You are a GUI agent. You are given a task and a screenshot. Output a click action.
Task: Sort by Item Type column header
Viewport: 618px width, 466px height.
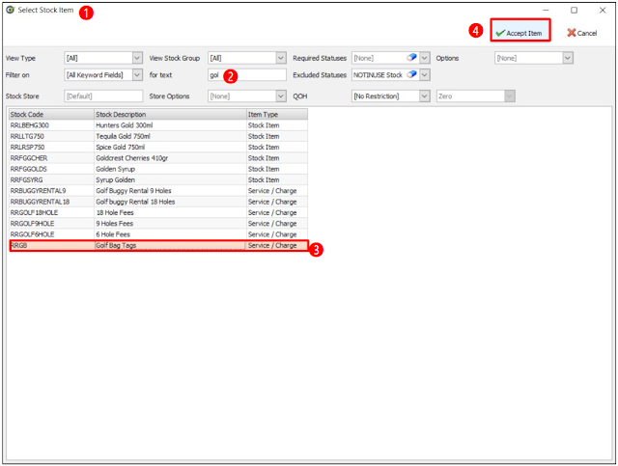click(x=277, y=115)
